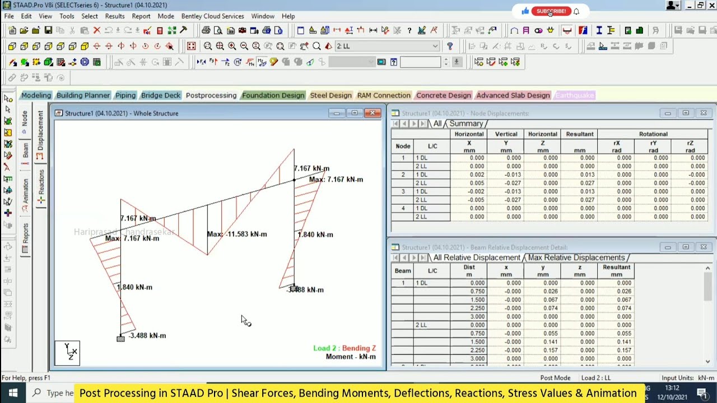The width and height of the screenshot is (717, 403).
Task: Select the Nodes Cursor in left toolbar
Action: pyautogui.click(x=8, y=99)
